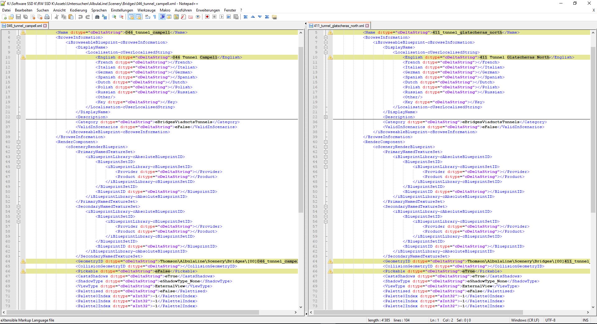Screen dimensions: 597x324
Task: Click the Start Recording macro icon
Action: click(x=207, y=17)
